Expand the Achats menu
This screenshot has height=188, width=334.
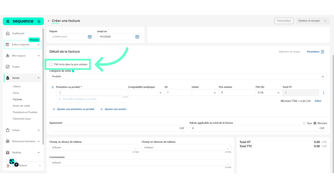pos(38,130)
